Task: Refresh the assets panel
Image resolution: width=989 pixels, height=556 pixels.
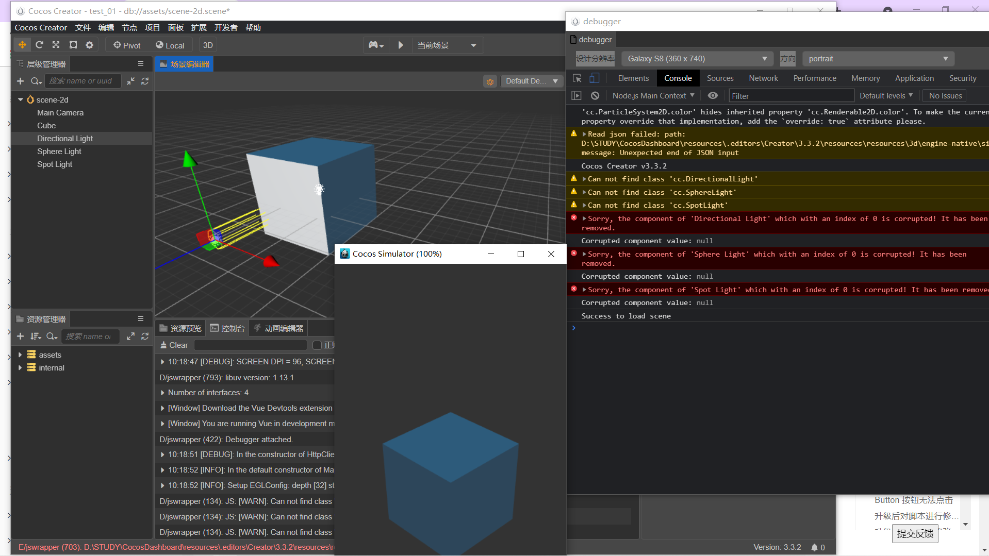Action: 145,336
